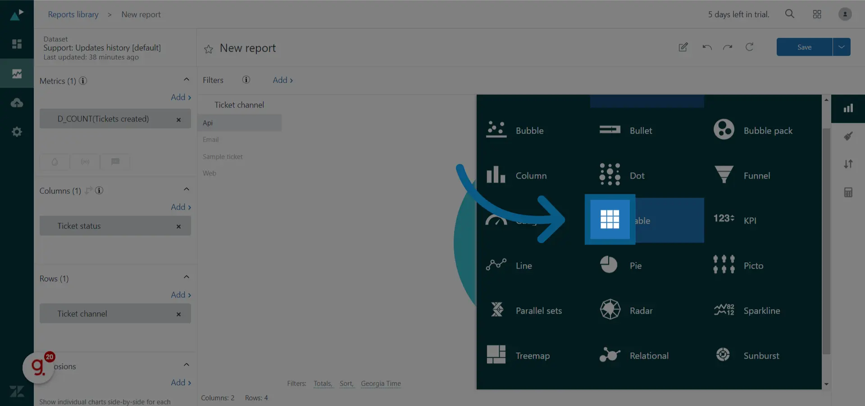Click the Totals filter link
The width and height of the screenshot is (865, 406).
coord(323,383)
